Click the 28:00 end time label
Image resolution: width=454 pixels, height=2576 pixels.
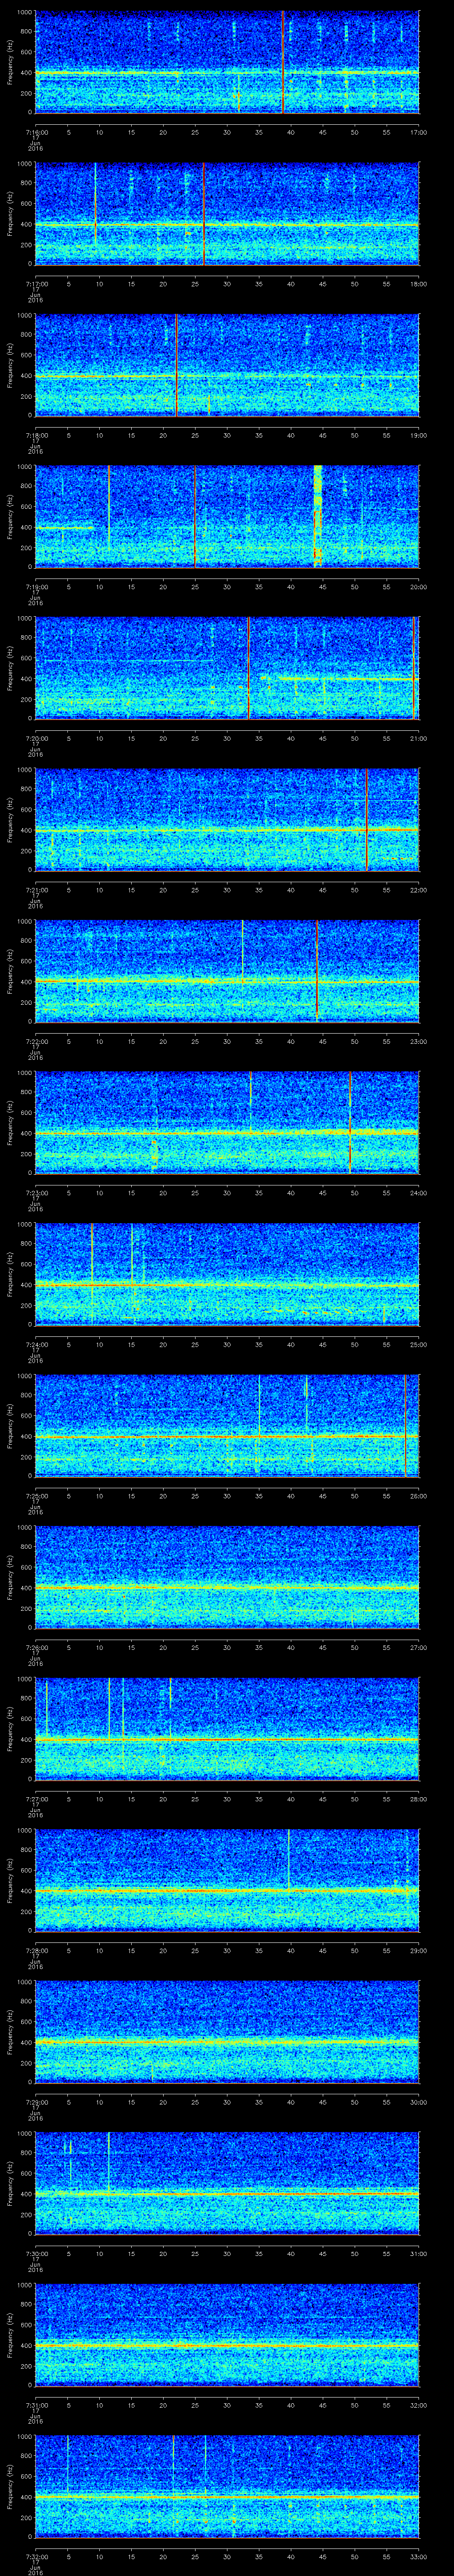(x=419, y=1799)
